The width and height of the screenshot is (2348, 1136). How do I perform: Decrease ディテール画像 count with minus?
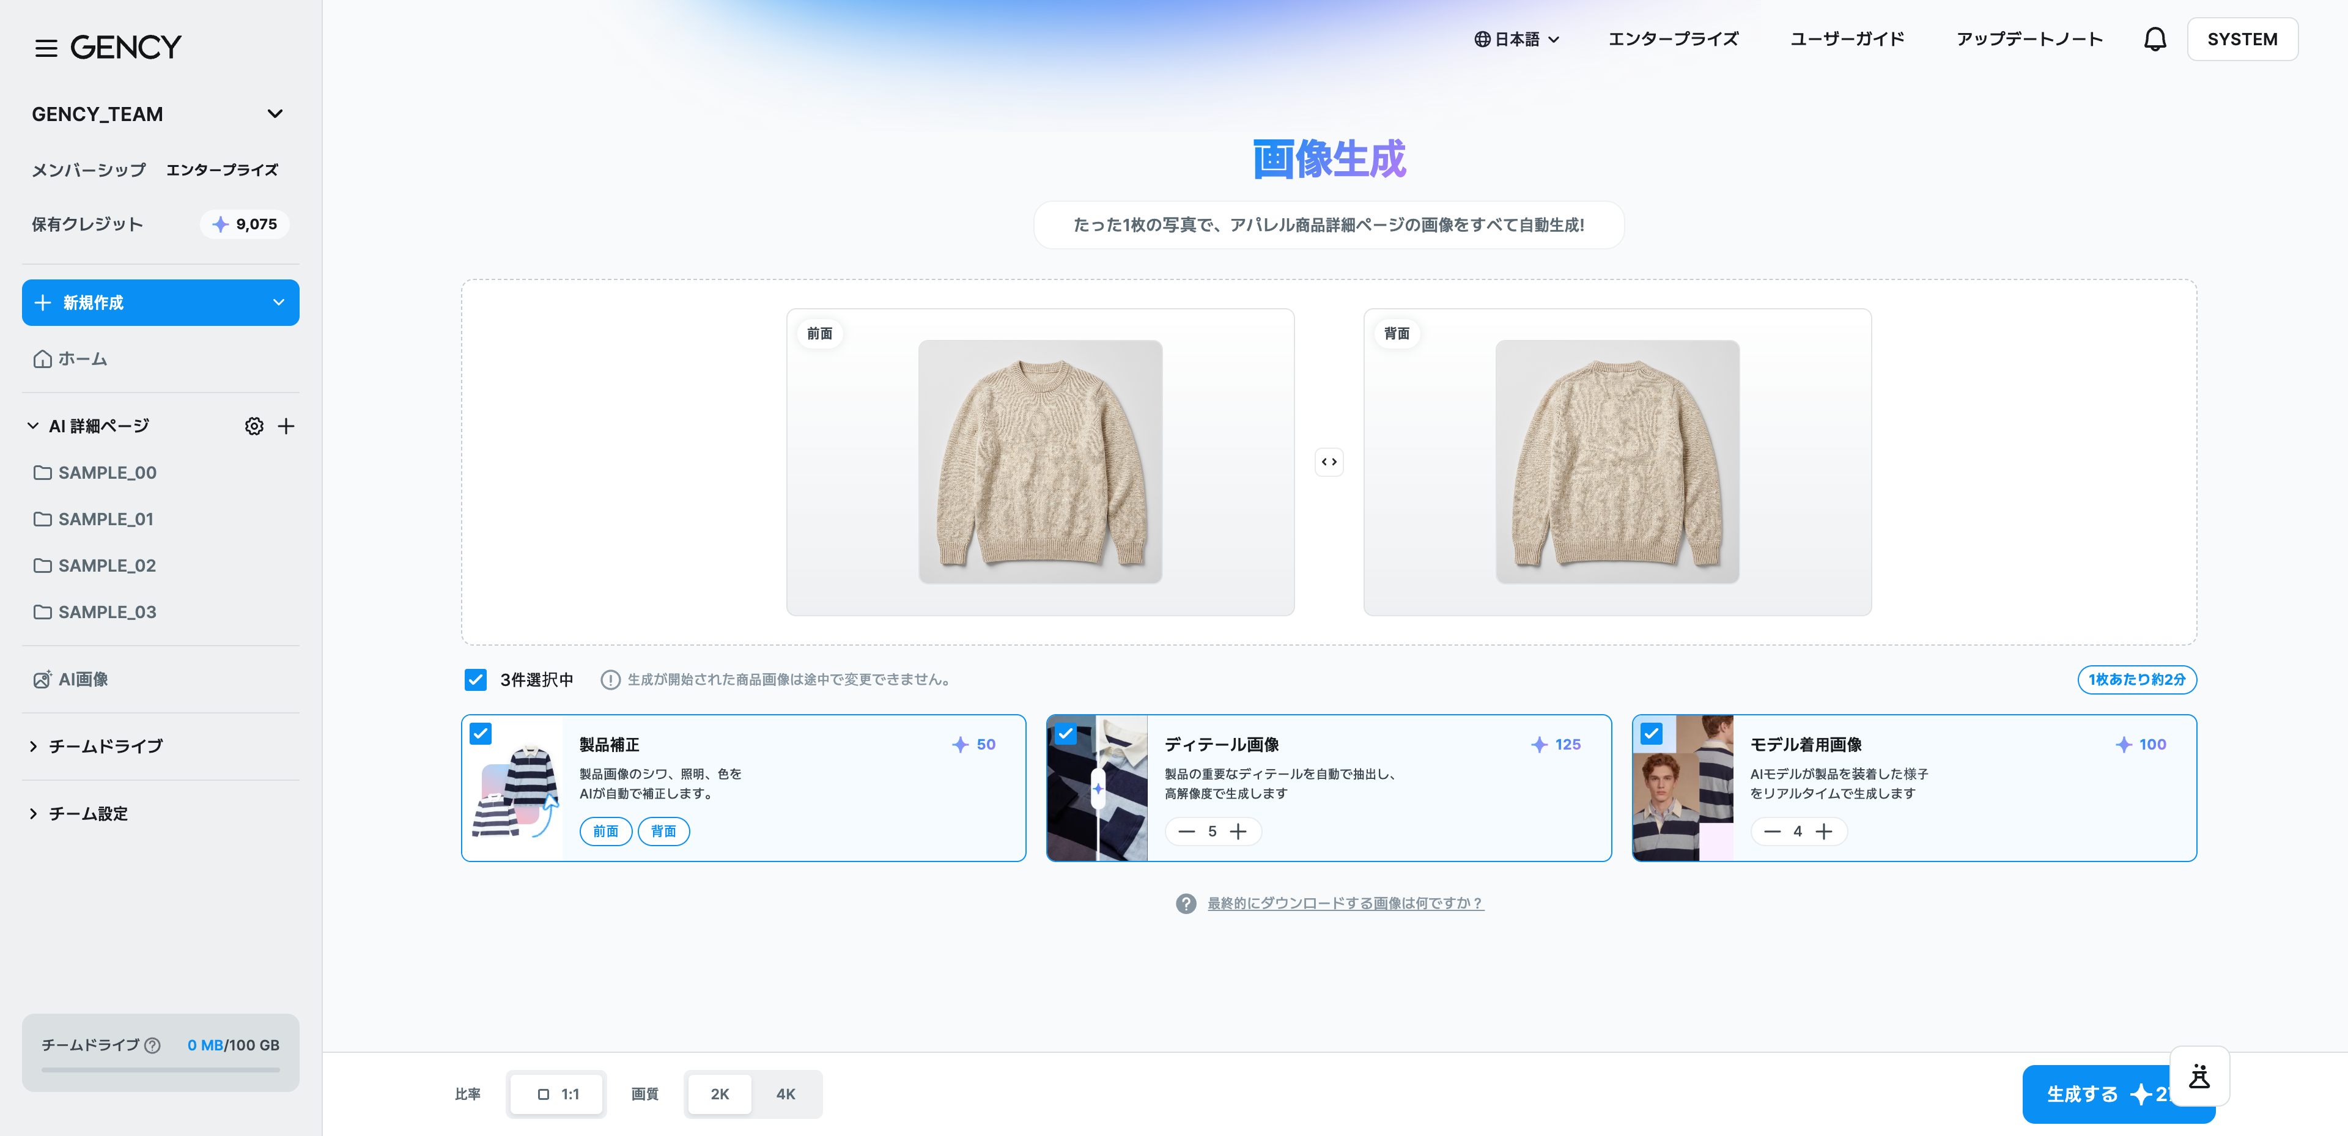pyautogui.click(x=1186, y=832)
